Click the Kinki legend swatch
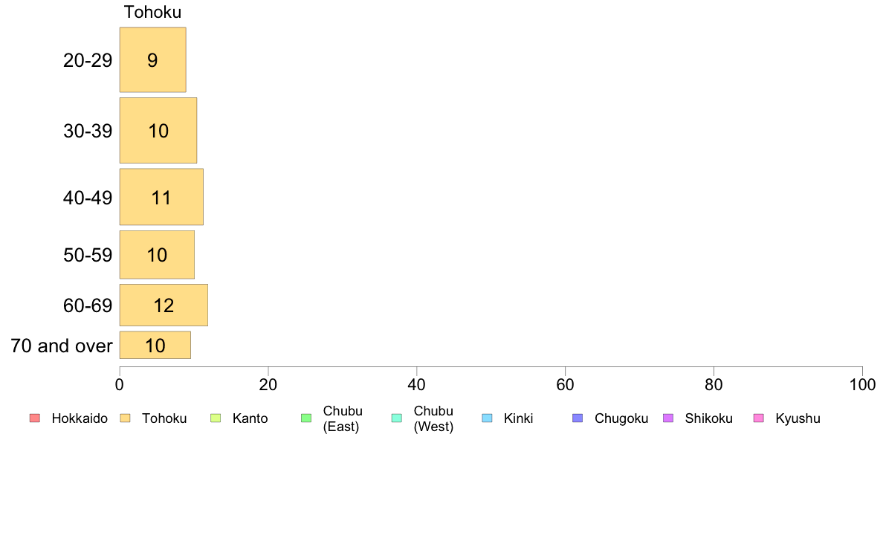Viewport: 883px width, 547px height. pyautogui.click(x=487, y=418)
